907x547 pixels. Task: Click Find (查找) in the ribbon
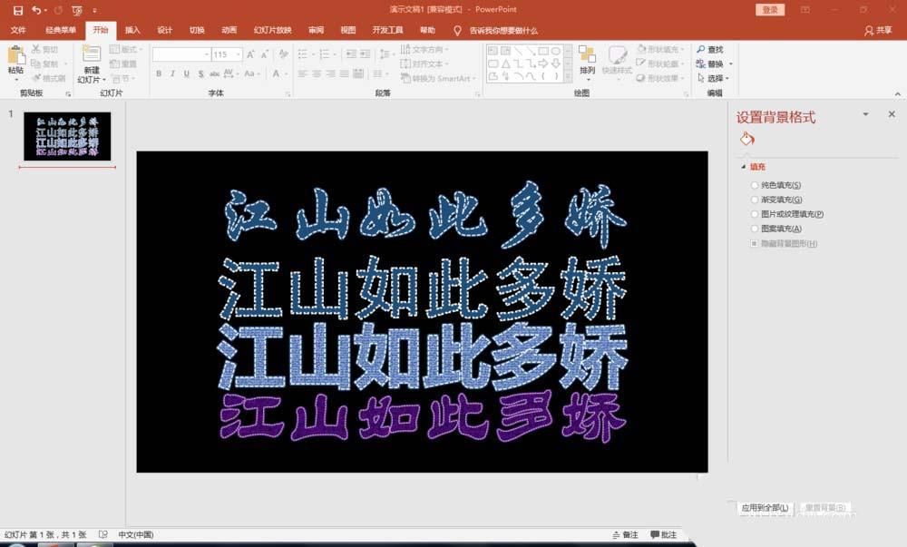coord(707,49)
